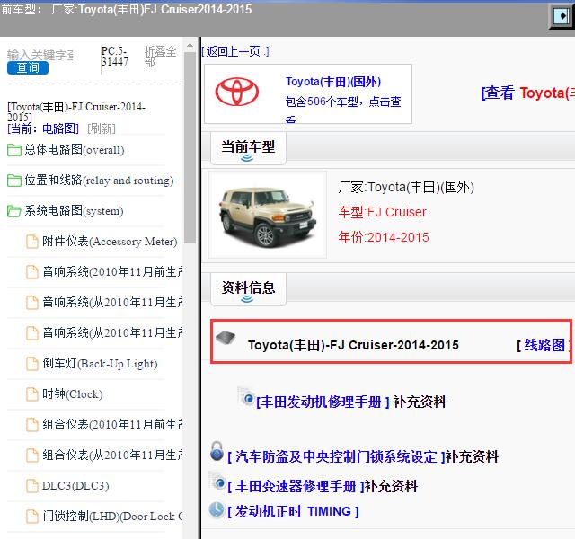Click the left panel scrollbar thumb

click(190, 147)
